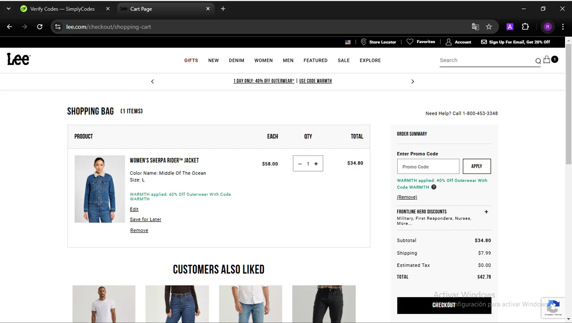
Task: Open the FEATURED menu
Action: (x=315, y=60)
